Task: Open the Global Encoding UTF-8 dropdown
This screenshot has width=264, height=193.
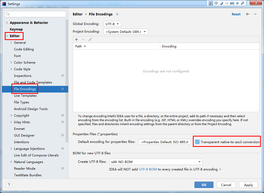Action: tap(112, 24)
